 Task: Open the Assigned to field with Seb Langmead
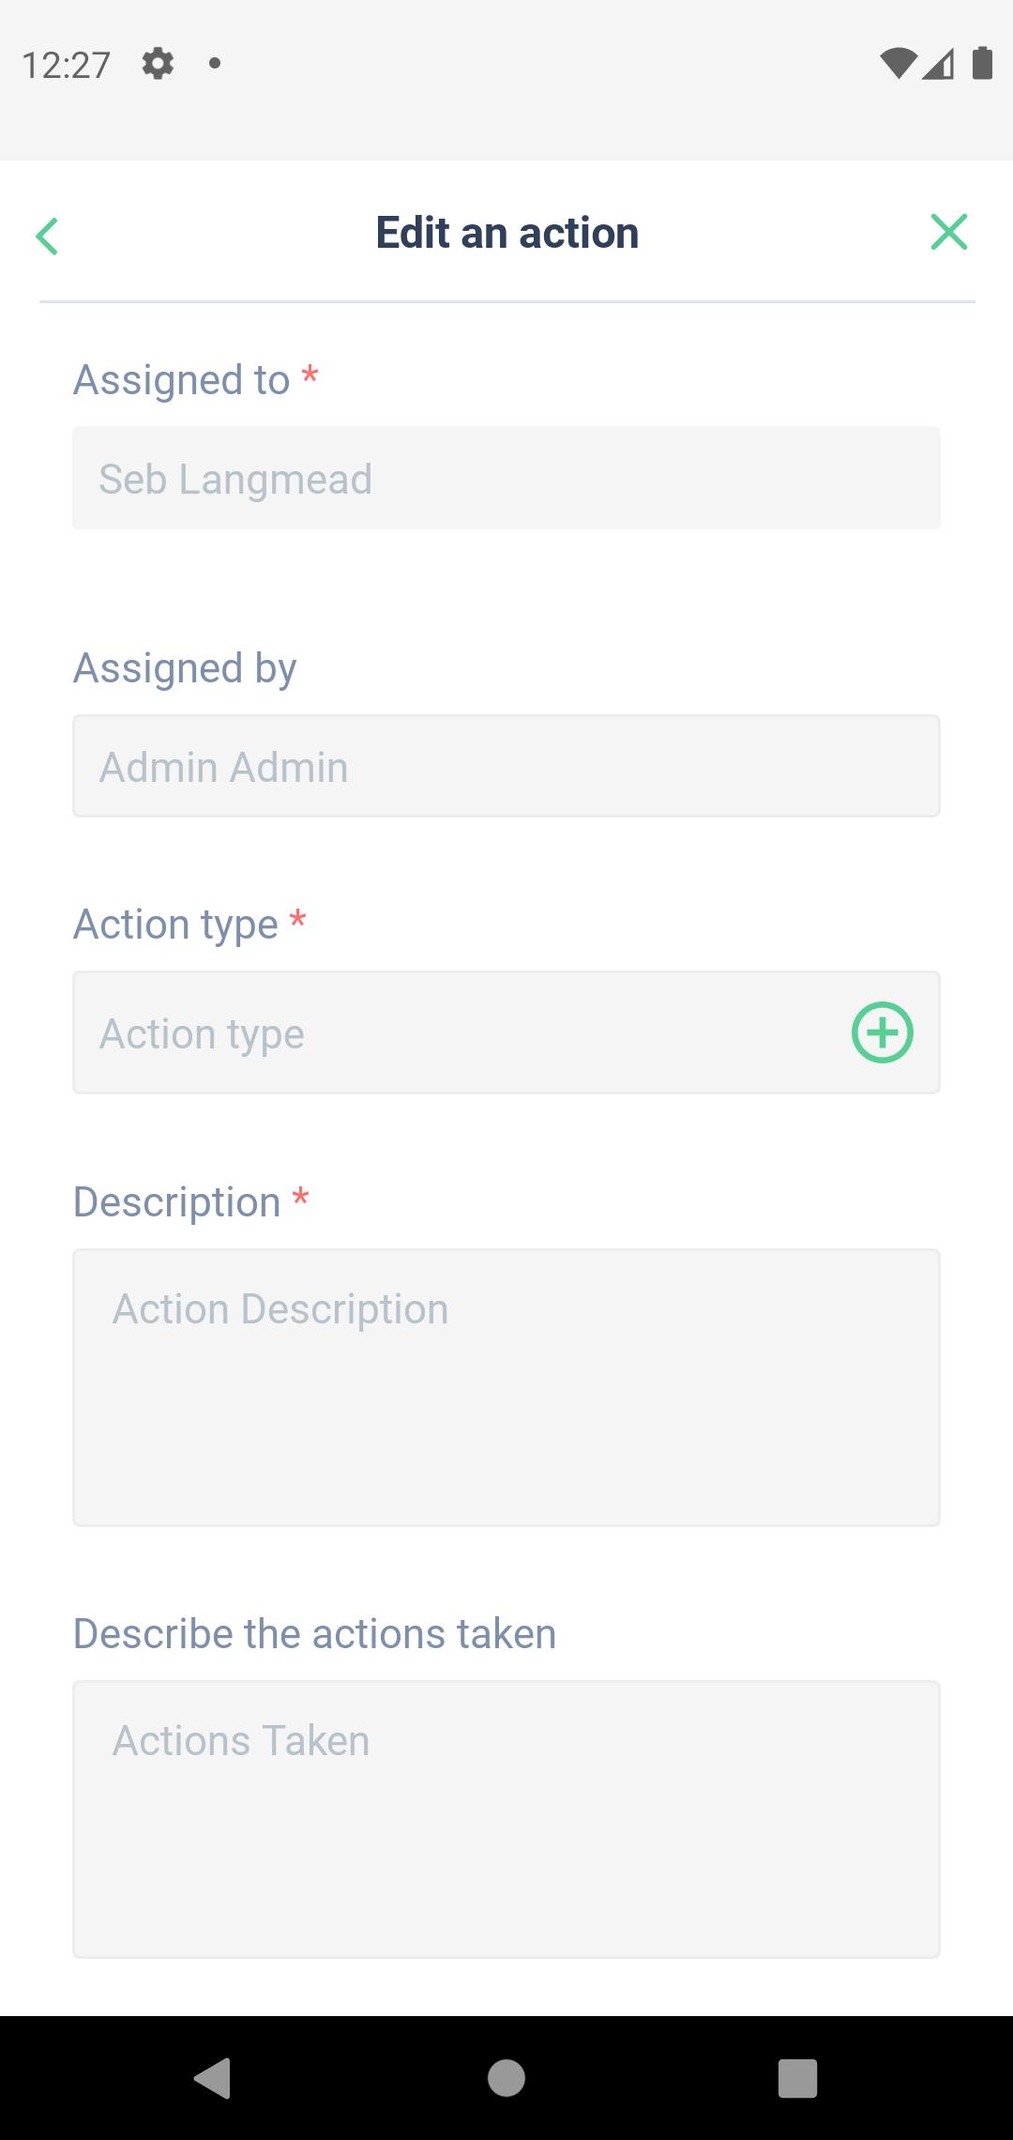pyautogui.click(x=506, y=478)
